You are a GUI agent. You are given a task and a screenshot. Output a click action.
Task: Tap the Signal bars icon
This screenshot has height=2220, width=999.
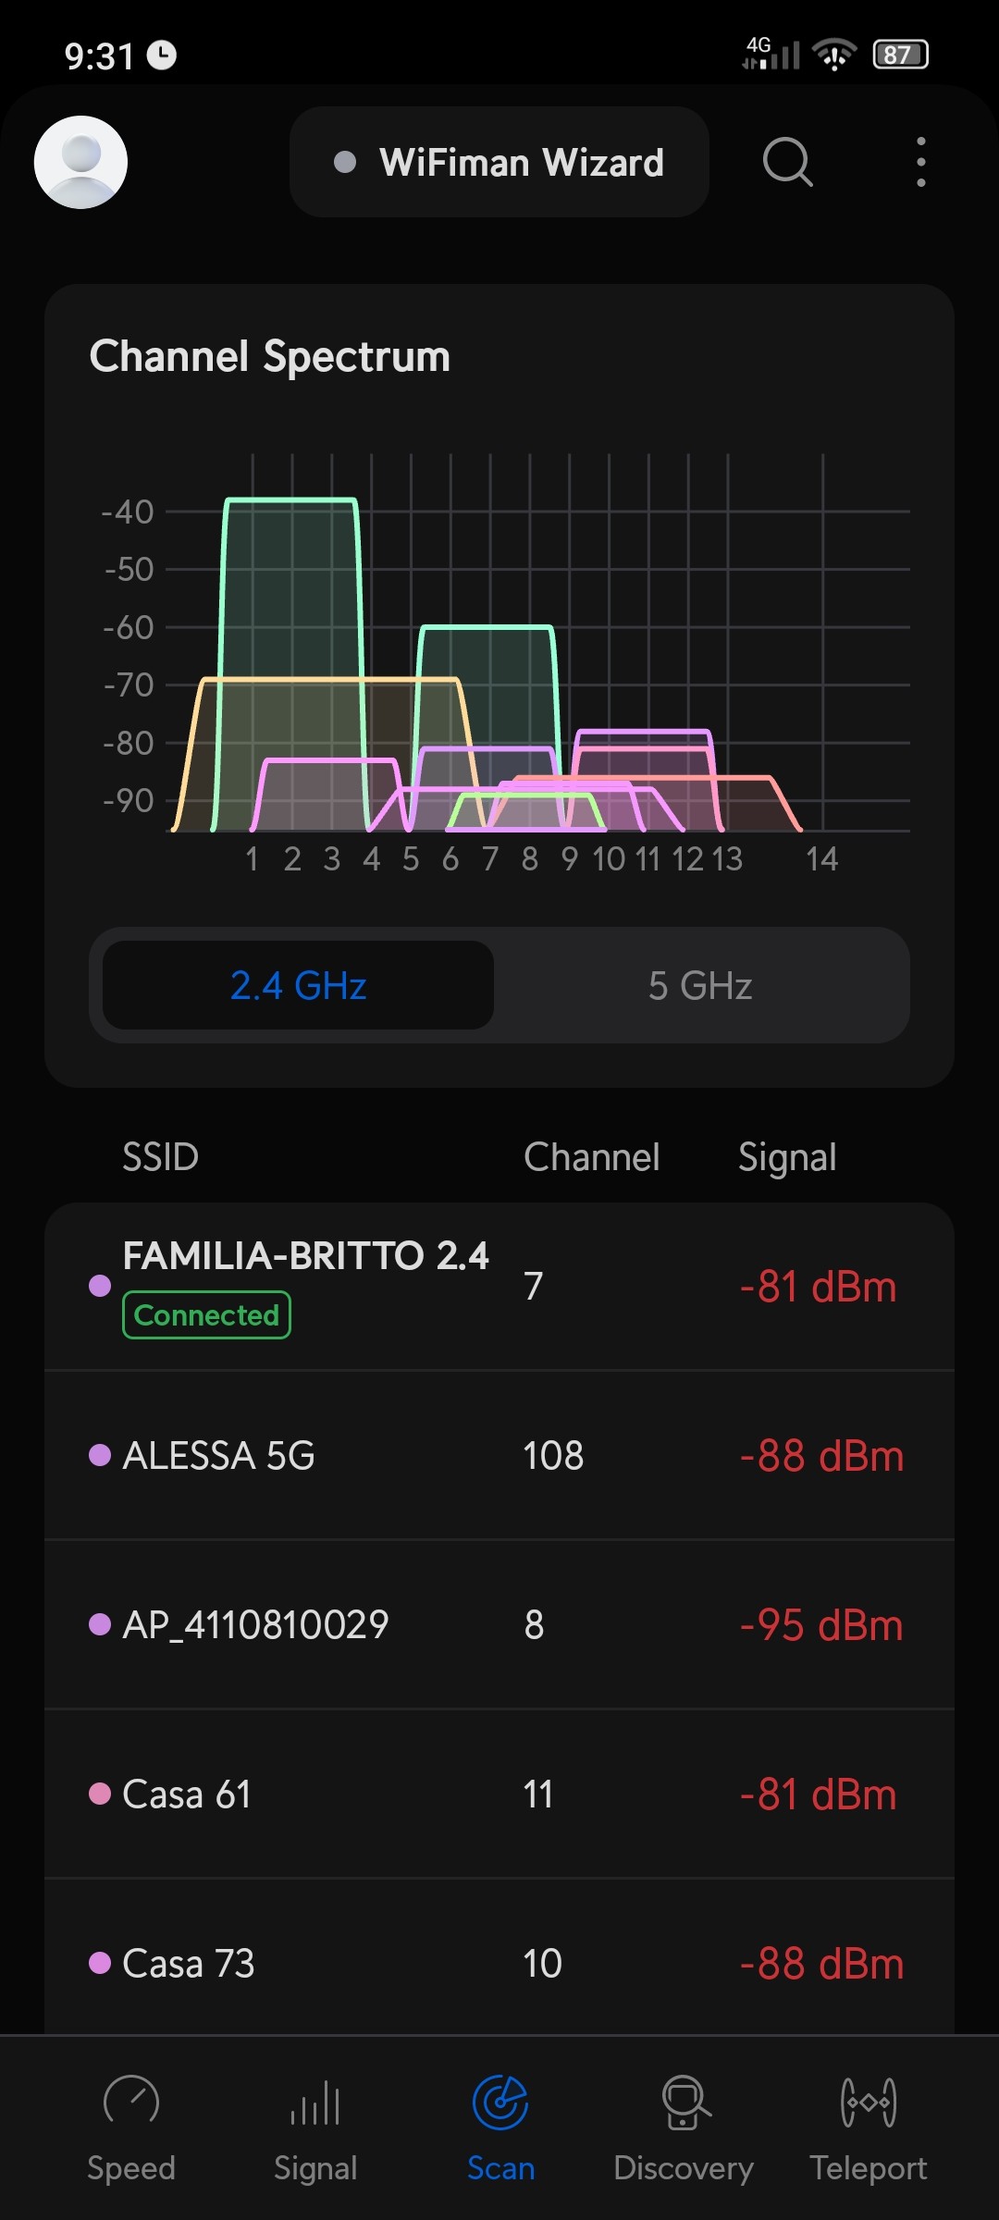[x=315, y=2102]
